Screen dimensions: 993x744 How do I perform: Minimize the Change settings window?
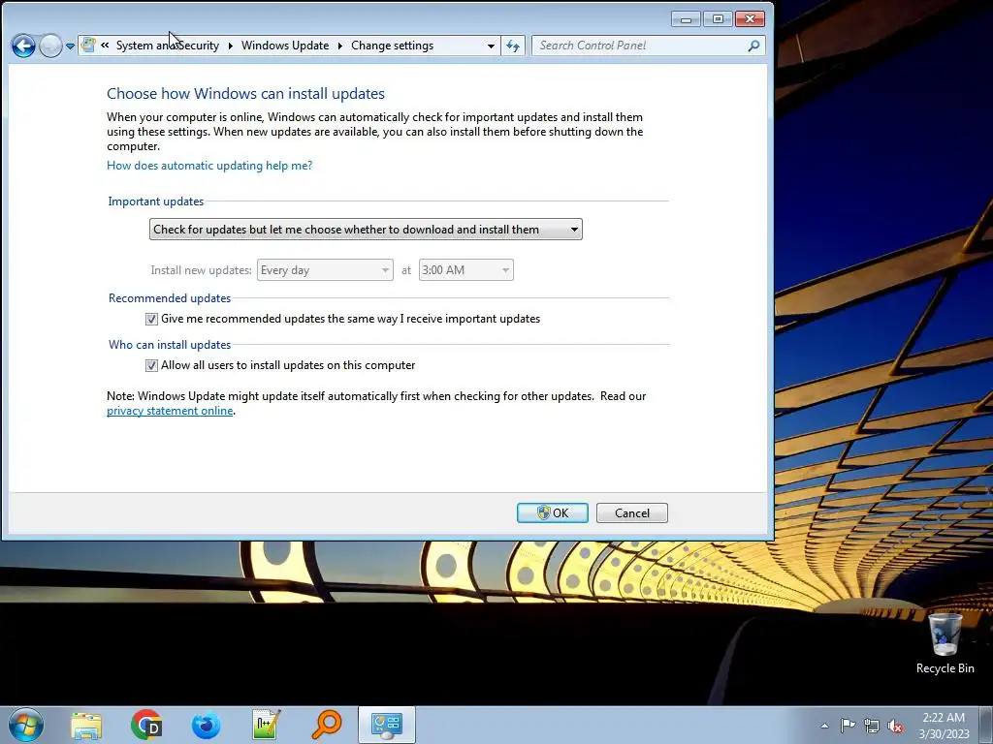(x=686, y=19)
